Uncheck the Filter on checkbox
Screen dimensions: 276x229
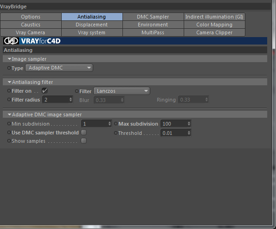(x=45, y=91)
